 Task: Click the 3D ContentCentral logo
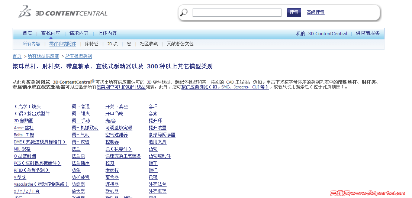click(63, 12)
